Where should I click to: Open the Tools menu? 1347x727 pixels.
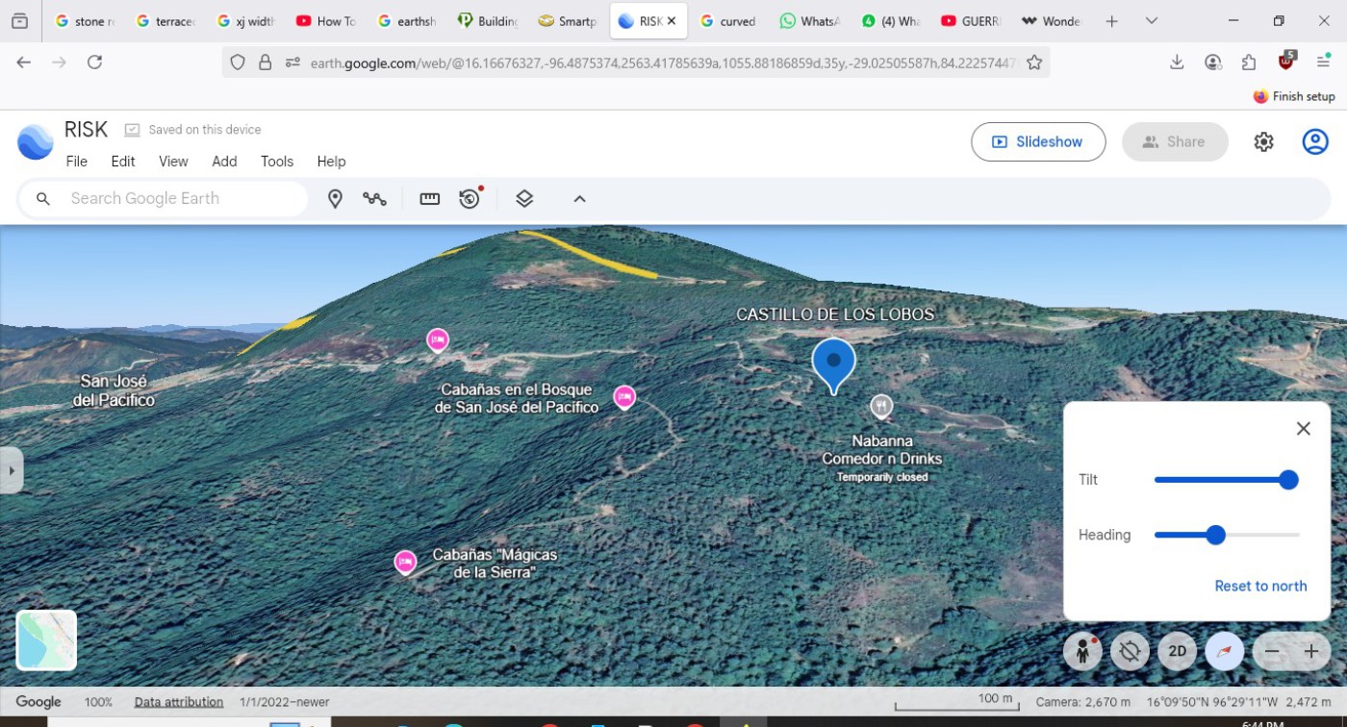277,162
